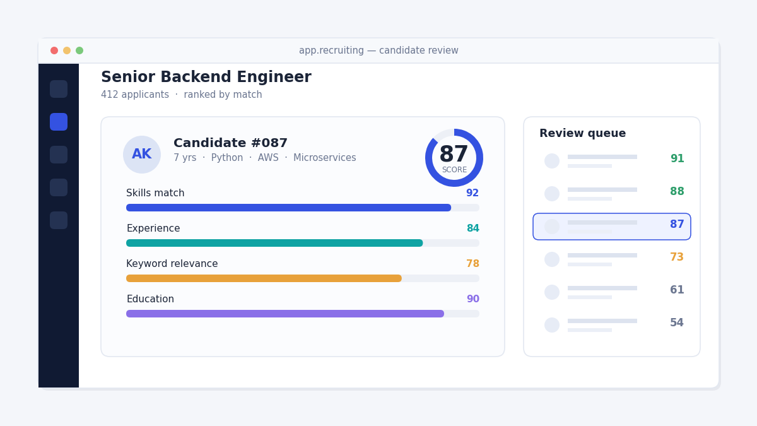Image resolution: width=757 pixels, height=426 pixels.
Task: Click the '412 applicants · ranked by match' text
Action: pos(182,95)
